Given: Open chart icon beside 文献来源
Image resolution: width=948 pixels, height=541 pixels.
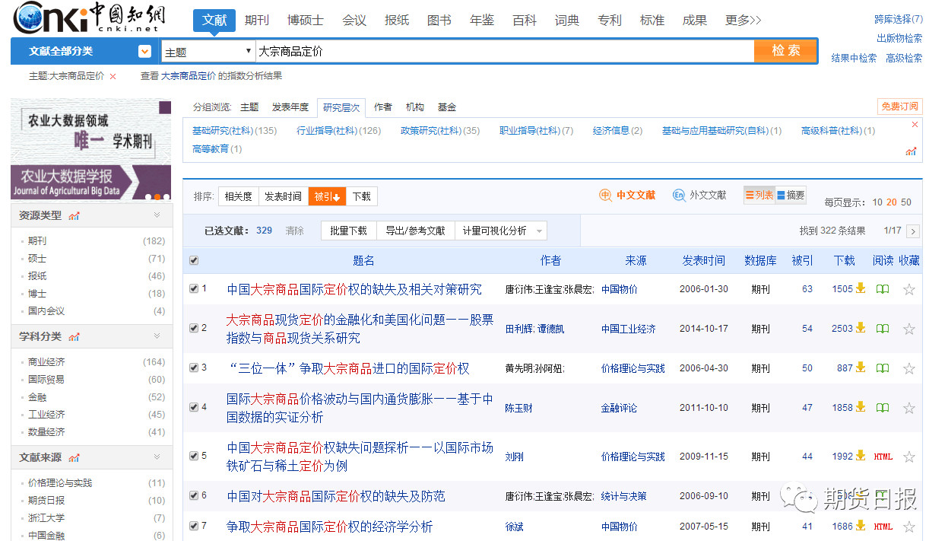Looking at the screenshot, I should click(74, 457).
